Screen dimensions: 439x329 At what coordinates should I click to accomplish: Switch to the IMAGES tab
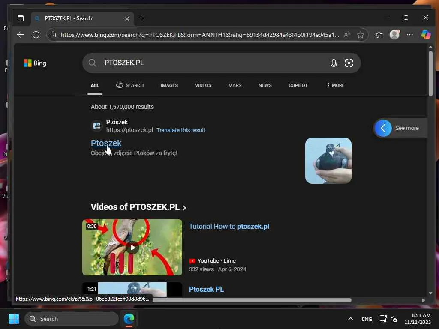click(x=169, y=85)
